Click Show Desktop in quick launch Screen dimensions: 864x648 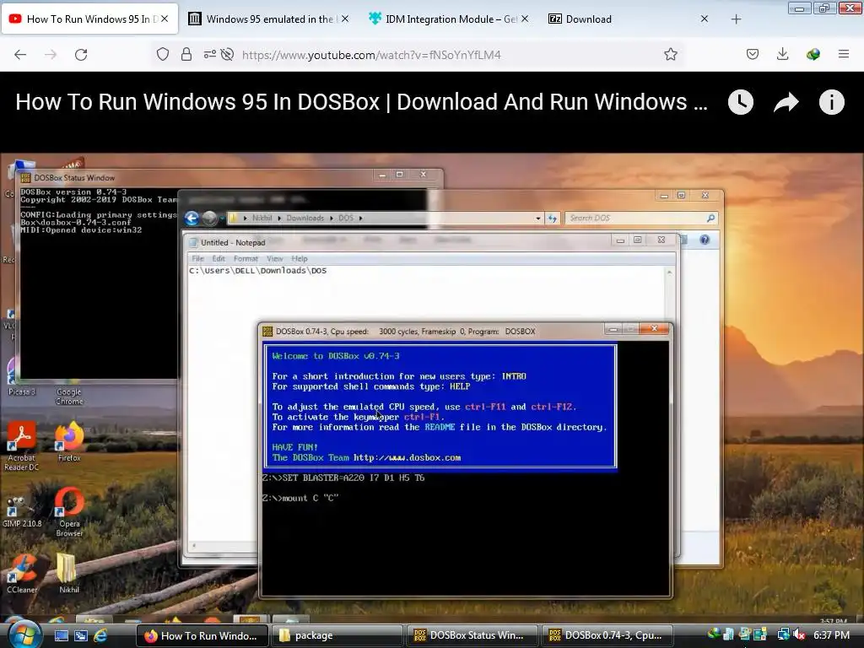61,635
